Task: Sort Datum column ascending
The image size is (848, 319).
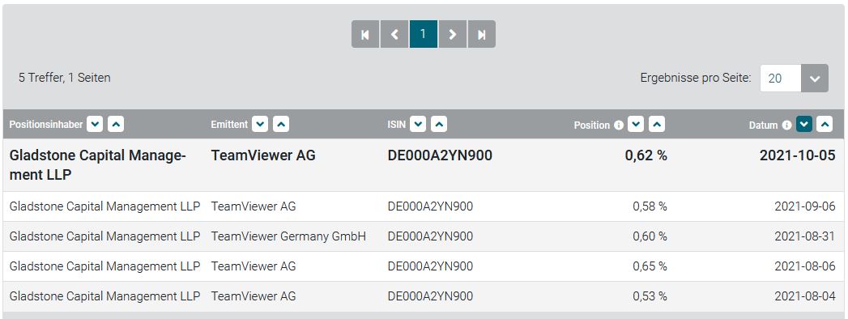Action: point(825,125)
